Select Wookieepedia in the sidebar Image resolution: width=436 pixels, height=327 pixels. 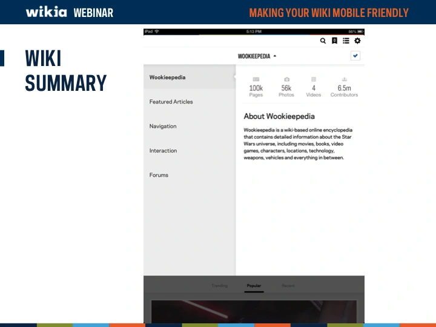[x=168, y=78]
